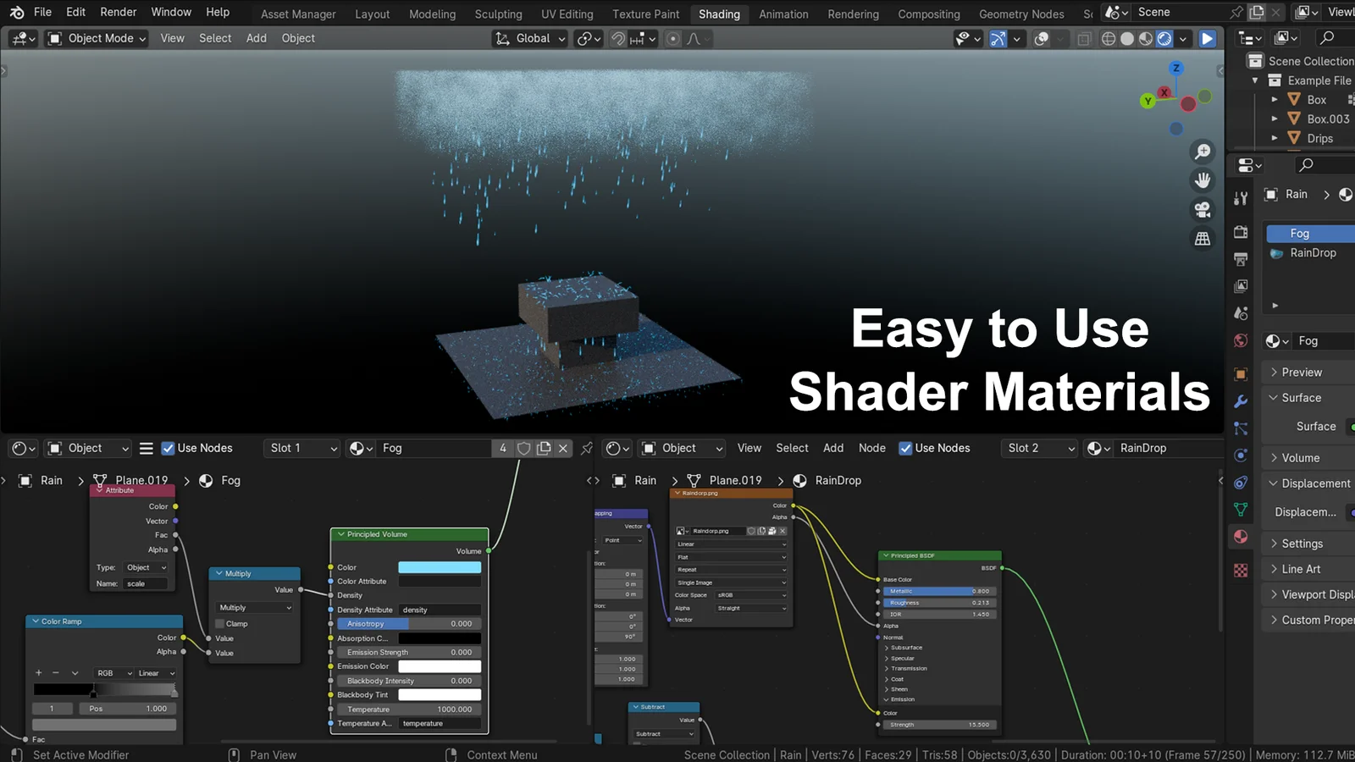
Task: Expand Box.003 in the Scene Collection outliner
Action: tap(1275, 119)
